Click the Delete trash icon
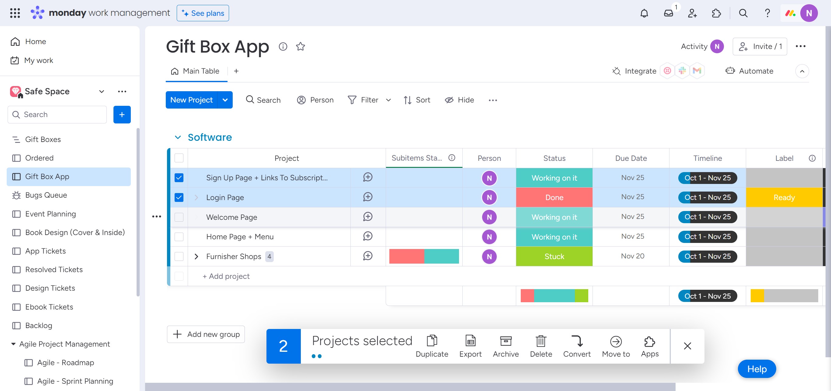The image size is (831, 391). (x=541, y=341)
